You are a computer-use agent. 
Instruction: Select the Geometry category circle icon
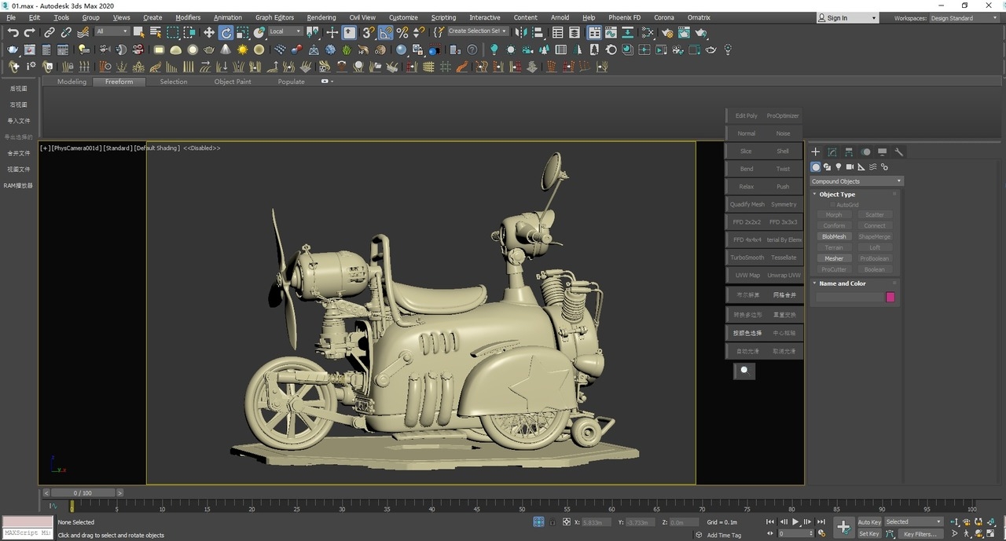(816, 166)
